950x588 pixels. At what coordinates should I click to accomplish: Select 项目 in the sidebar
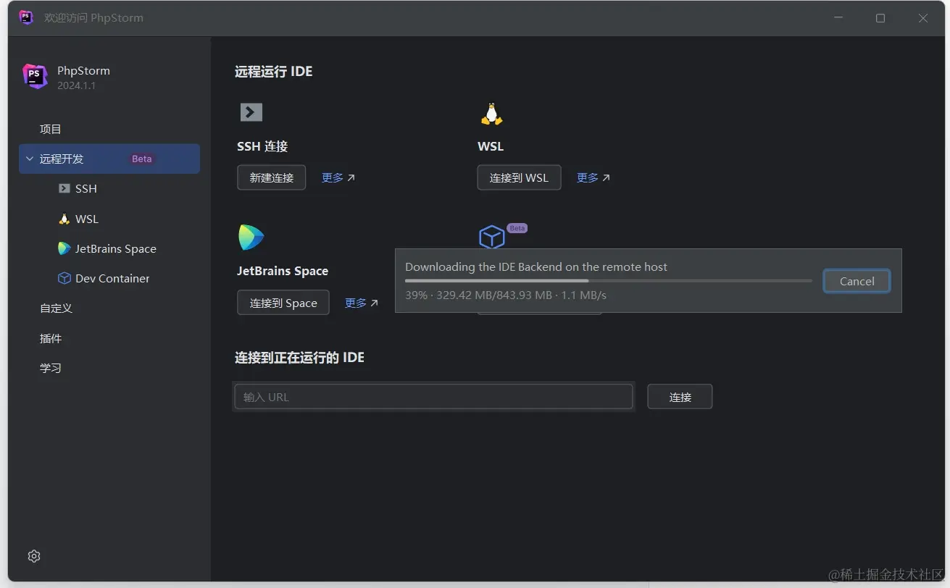(51, 129)
